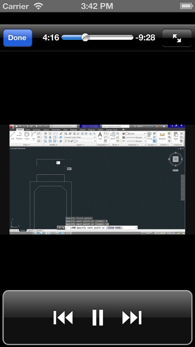Click the Paste clipboard icon in the video
This screenshot has height=347, width=195.
(x=176, y=136)
